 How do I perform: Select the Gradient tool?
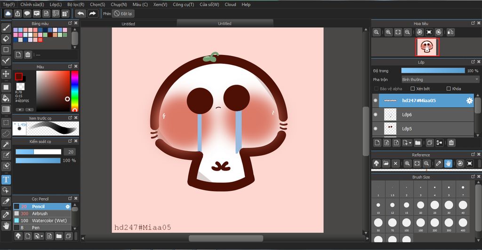(6, 109)
